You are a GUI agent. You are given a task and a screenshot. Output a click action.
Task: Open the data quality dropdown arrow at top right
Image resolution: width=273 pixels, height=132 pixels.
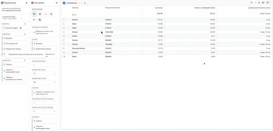pyautogui.click(x=271, y=2)
